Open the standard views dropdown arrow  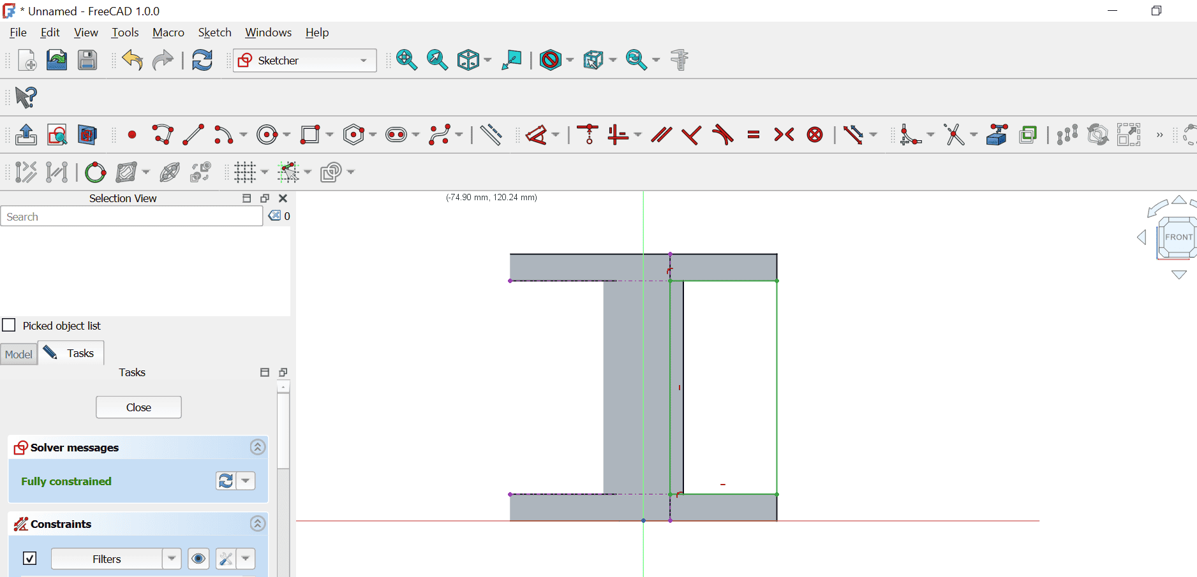tap(488, 61)
